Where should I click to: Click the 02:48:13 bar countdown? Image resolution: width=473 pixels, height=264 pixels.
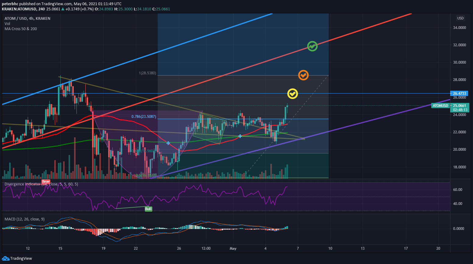point(460,110)
